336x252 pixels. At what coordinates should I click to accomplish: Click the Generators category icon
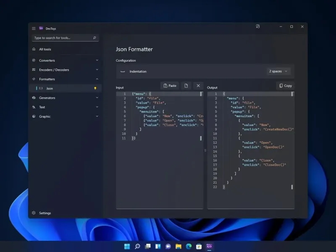click(34, 97)
